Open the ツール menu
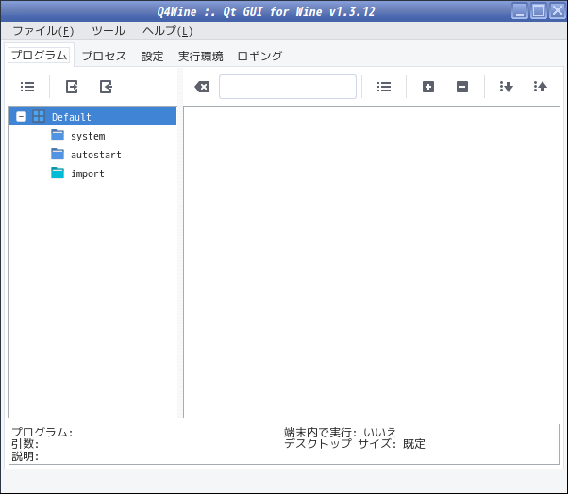 tap(109, 31)
